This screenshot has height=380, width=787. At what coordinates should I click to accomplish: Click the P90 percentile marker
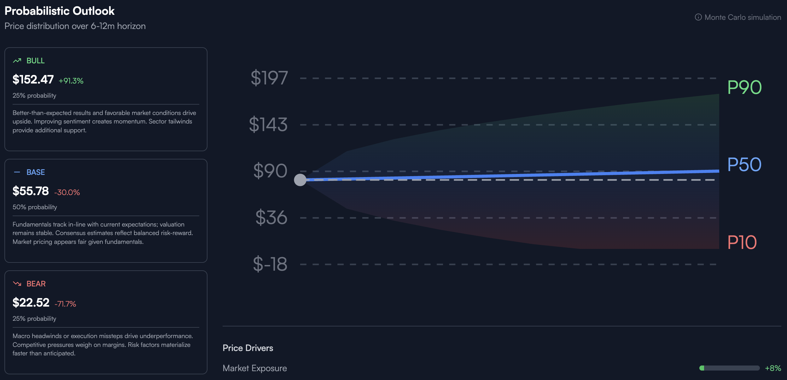[x=744, y=87]
